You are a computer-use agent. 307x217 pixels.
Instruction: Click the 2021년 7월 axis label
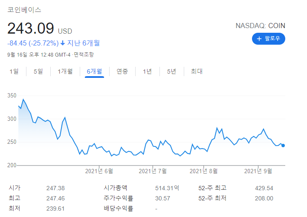153,171
